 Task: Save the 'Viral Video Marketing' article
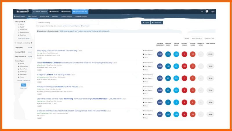click(x=124, y=99)
